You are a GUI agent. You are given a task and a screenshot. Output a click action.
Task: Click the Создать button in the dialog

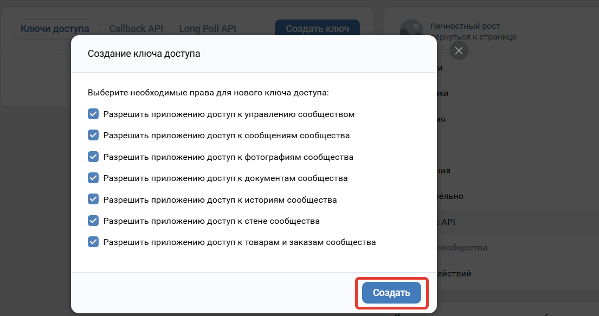391,293
